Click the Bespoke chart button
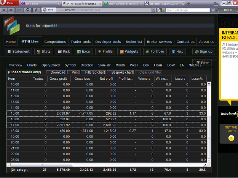This screenshot has height=178, width=238. 120,72
